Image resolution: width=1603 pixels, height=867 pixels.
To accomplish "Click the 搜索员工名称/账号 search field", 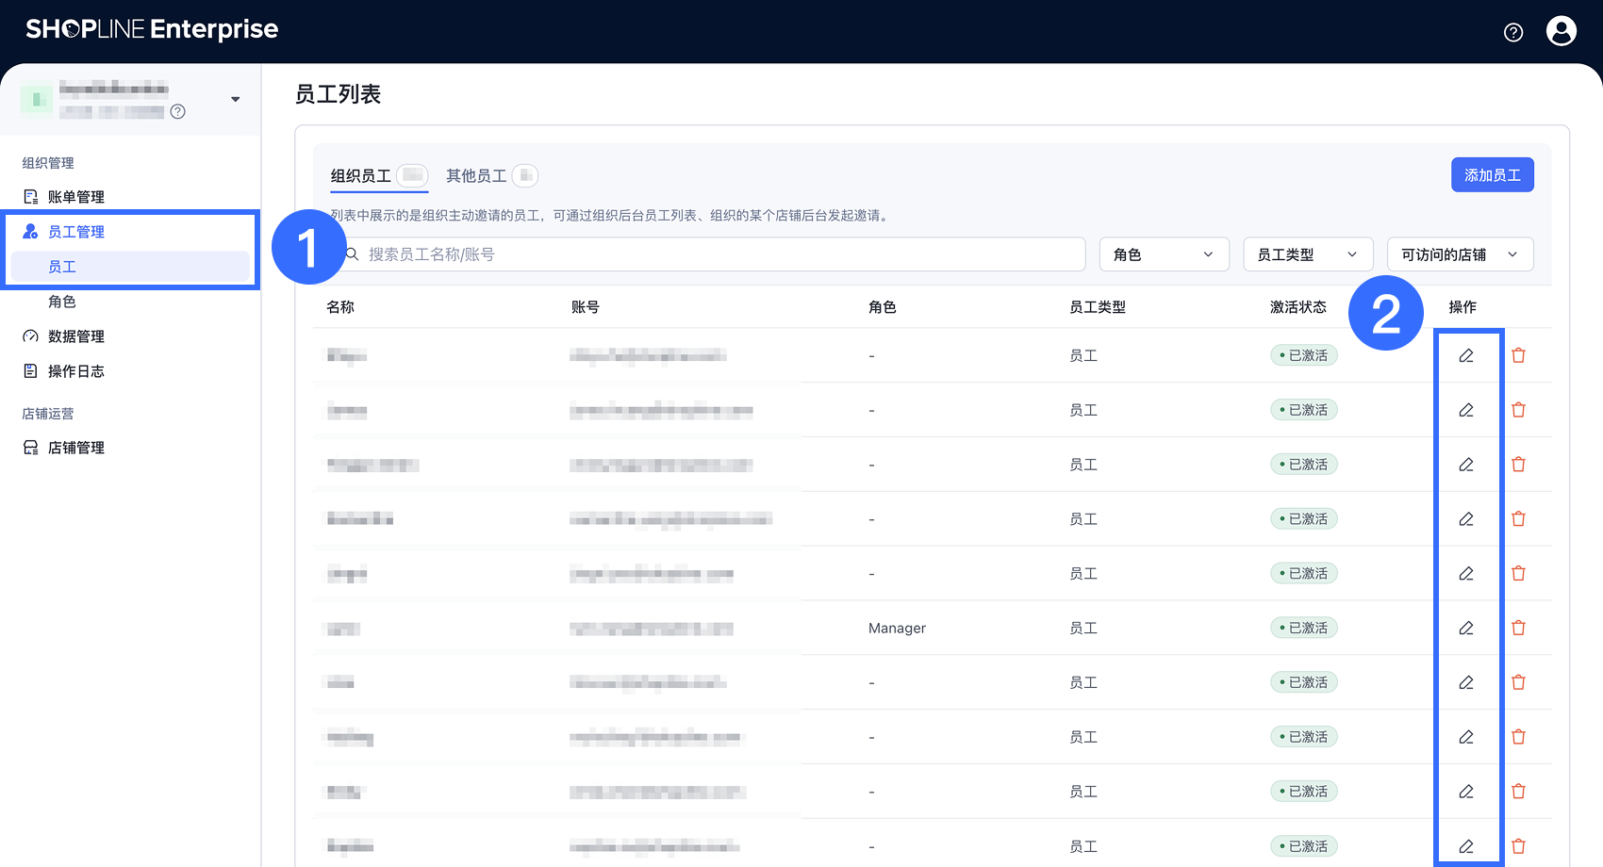I will [717, 254].
